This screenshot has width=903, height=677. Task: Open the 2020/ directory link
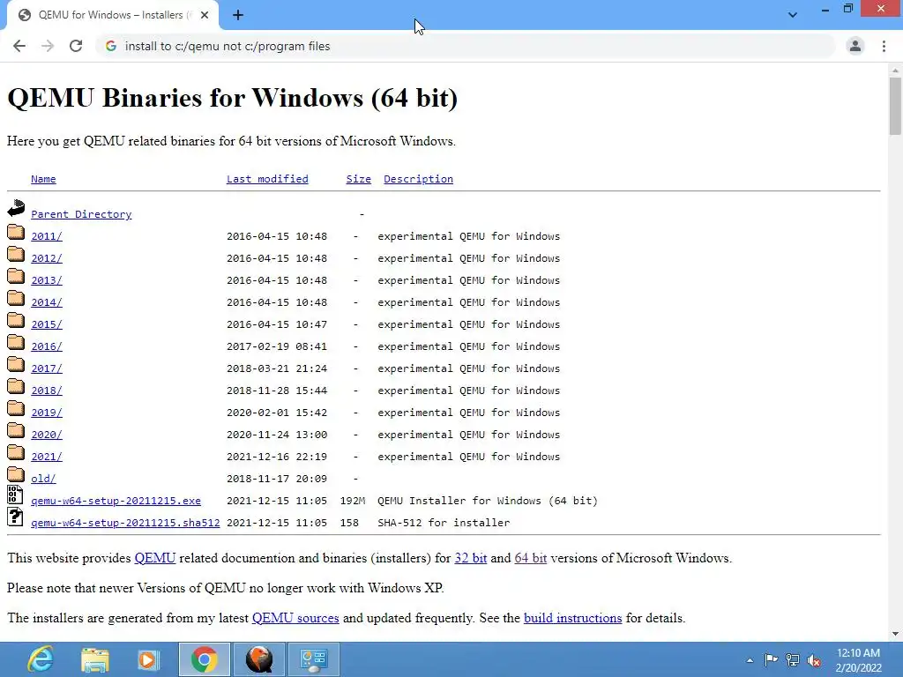click(x=47, y=435)
